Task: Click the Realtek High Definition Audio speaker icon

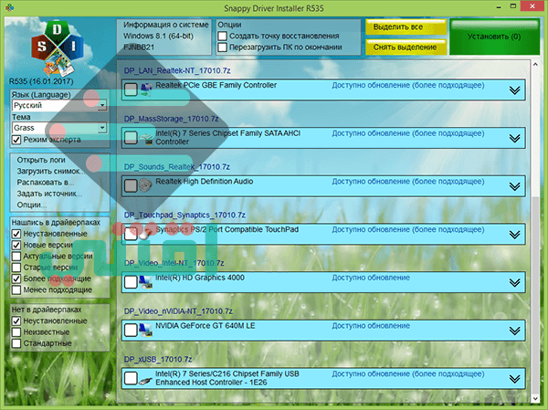Action: pyautogui.click(x=145, y=185)
